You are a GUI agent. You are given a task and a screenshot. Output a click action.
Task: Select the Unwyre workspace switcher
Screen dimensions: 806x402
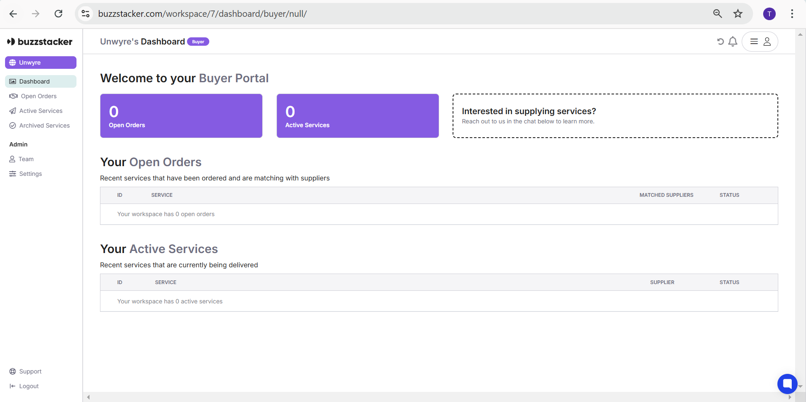click(x=41, y=63)
